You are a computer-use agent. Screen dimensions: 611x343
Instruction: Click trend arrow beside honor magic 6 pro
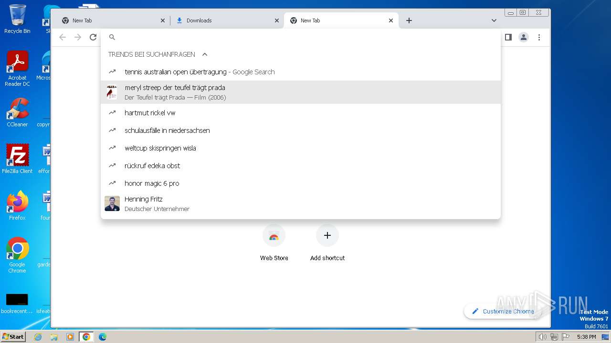(112, 183)
